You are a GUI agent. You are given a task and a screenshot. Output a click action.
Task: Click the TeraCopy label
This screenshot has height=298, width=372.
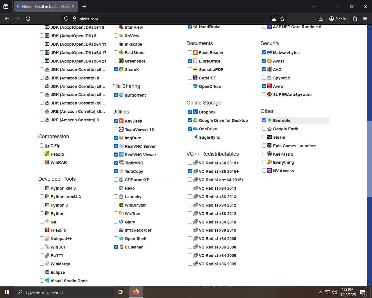tap(134, 171)
